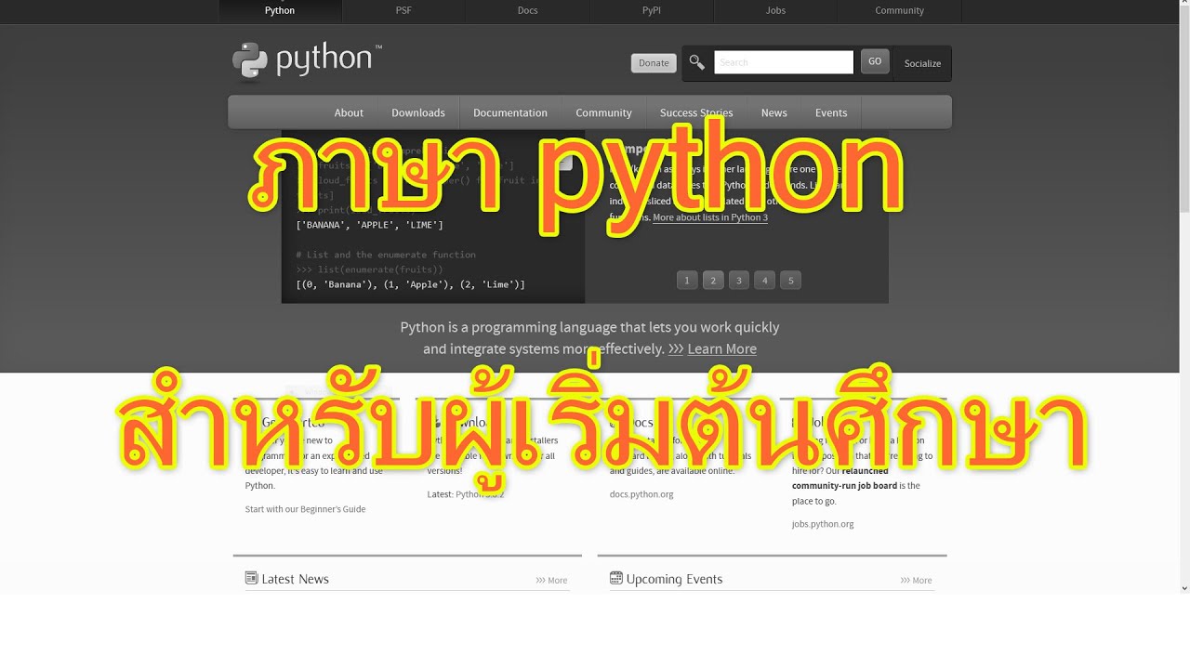Image resolution: width=1190 pixels, height=669 pixels.
Task: Click the magnifying glass search icon
Action: (696, 62)
